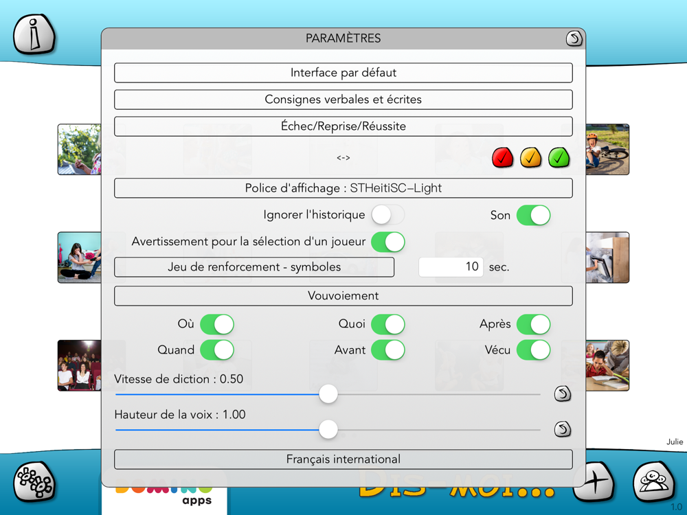Change Jeu de renforcement - symboles

click(254, 267)
